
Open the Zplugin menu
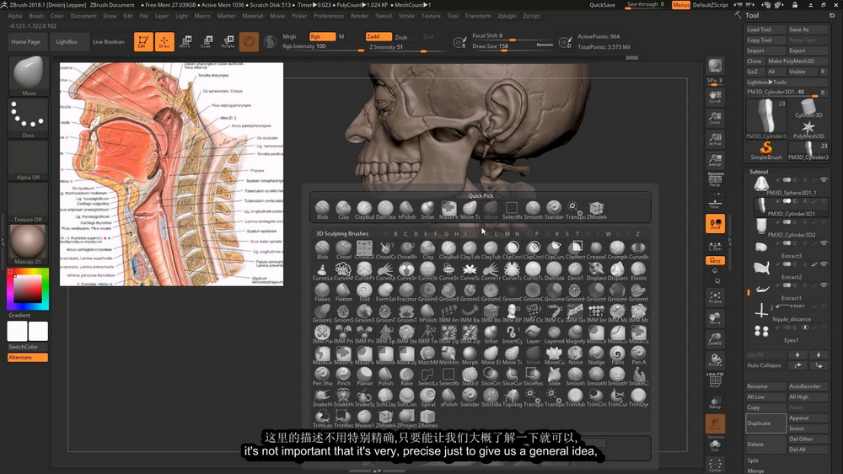pyautogui.click(x=507, y=16)
